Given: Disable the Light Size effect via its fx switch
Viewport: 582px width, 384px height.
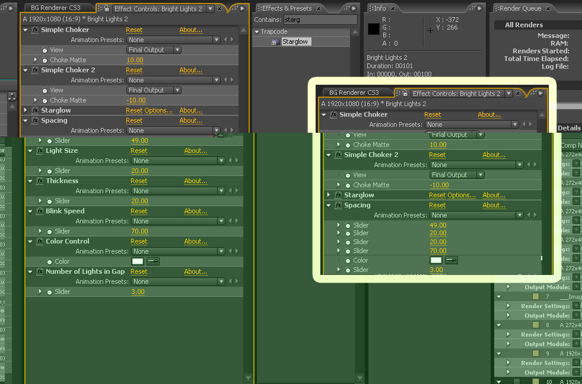Looking at the screenshot, I should tap(40, 151).
